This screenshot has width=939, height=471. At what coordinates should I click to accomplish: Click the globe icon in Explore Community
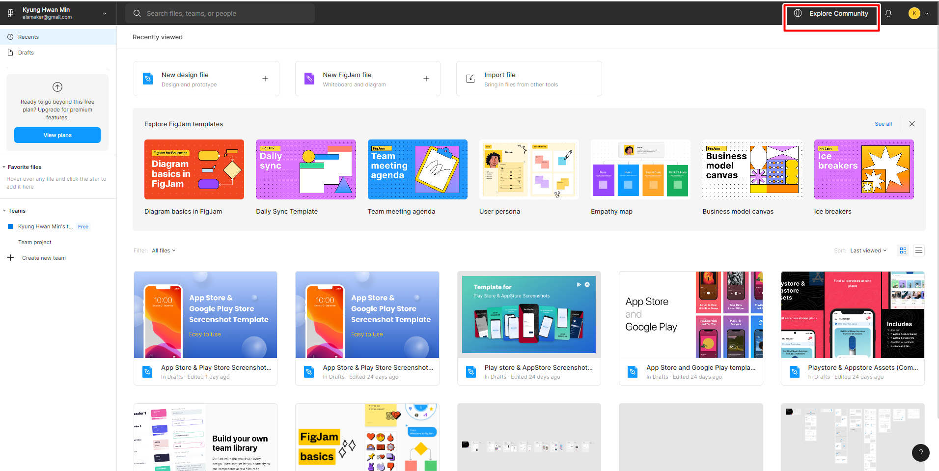click(798, 13)
